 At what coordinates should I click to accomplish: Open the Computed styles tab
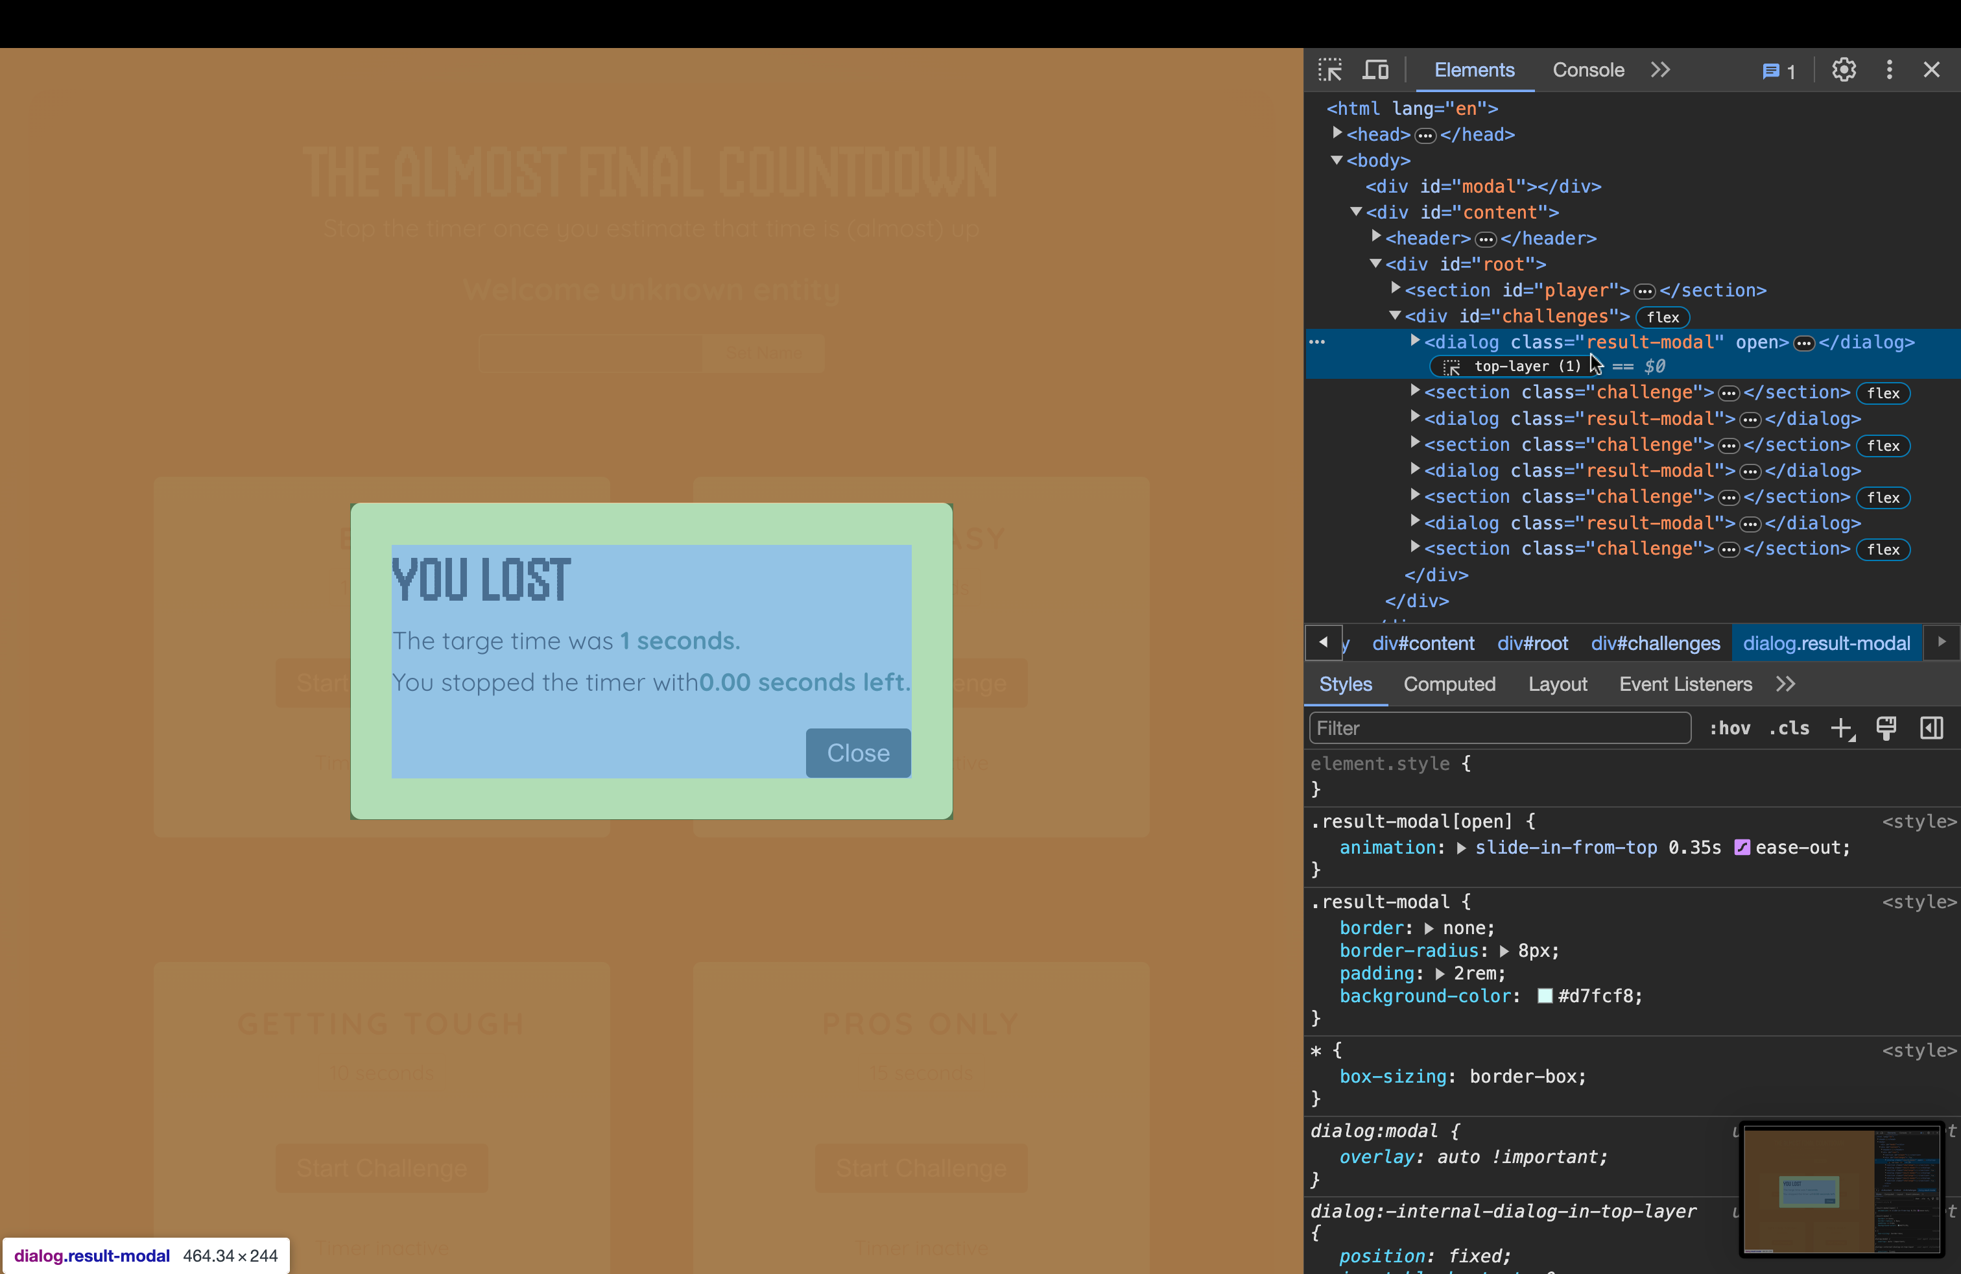(x=1449, y=684)
